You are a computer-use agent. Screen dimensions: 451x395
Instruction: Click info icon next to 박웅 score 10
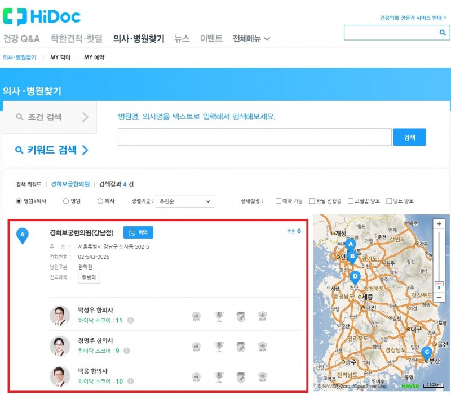point(130,381)
